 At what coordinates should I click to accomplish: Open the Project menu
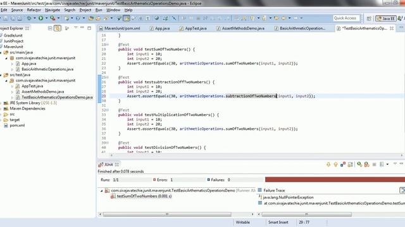coord(85,10)
